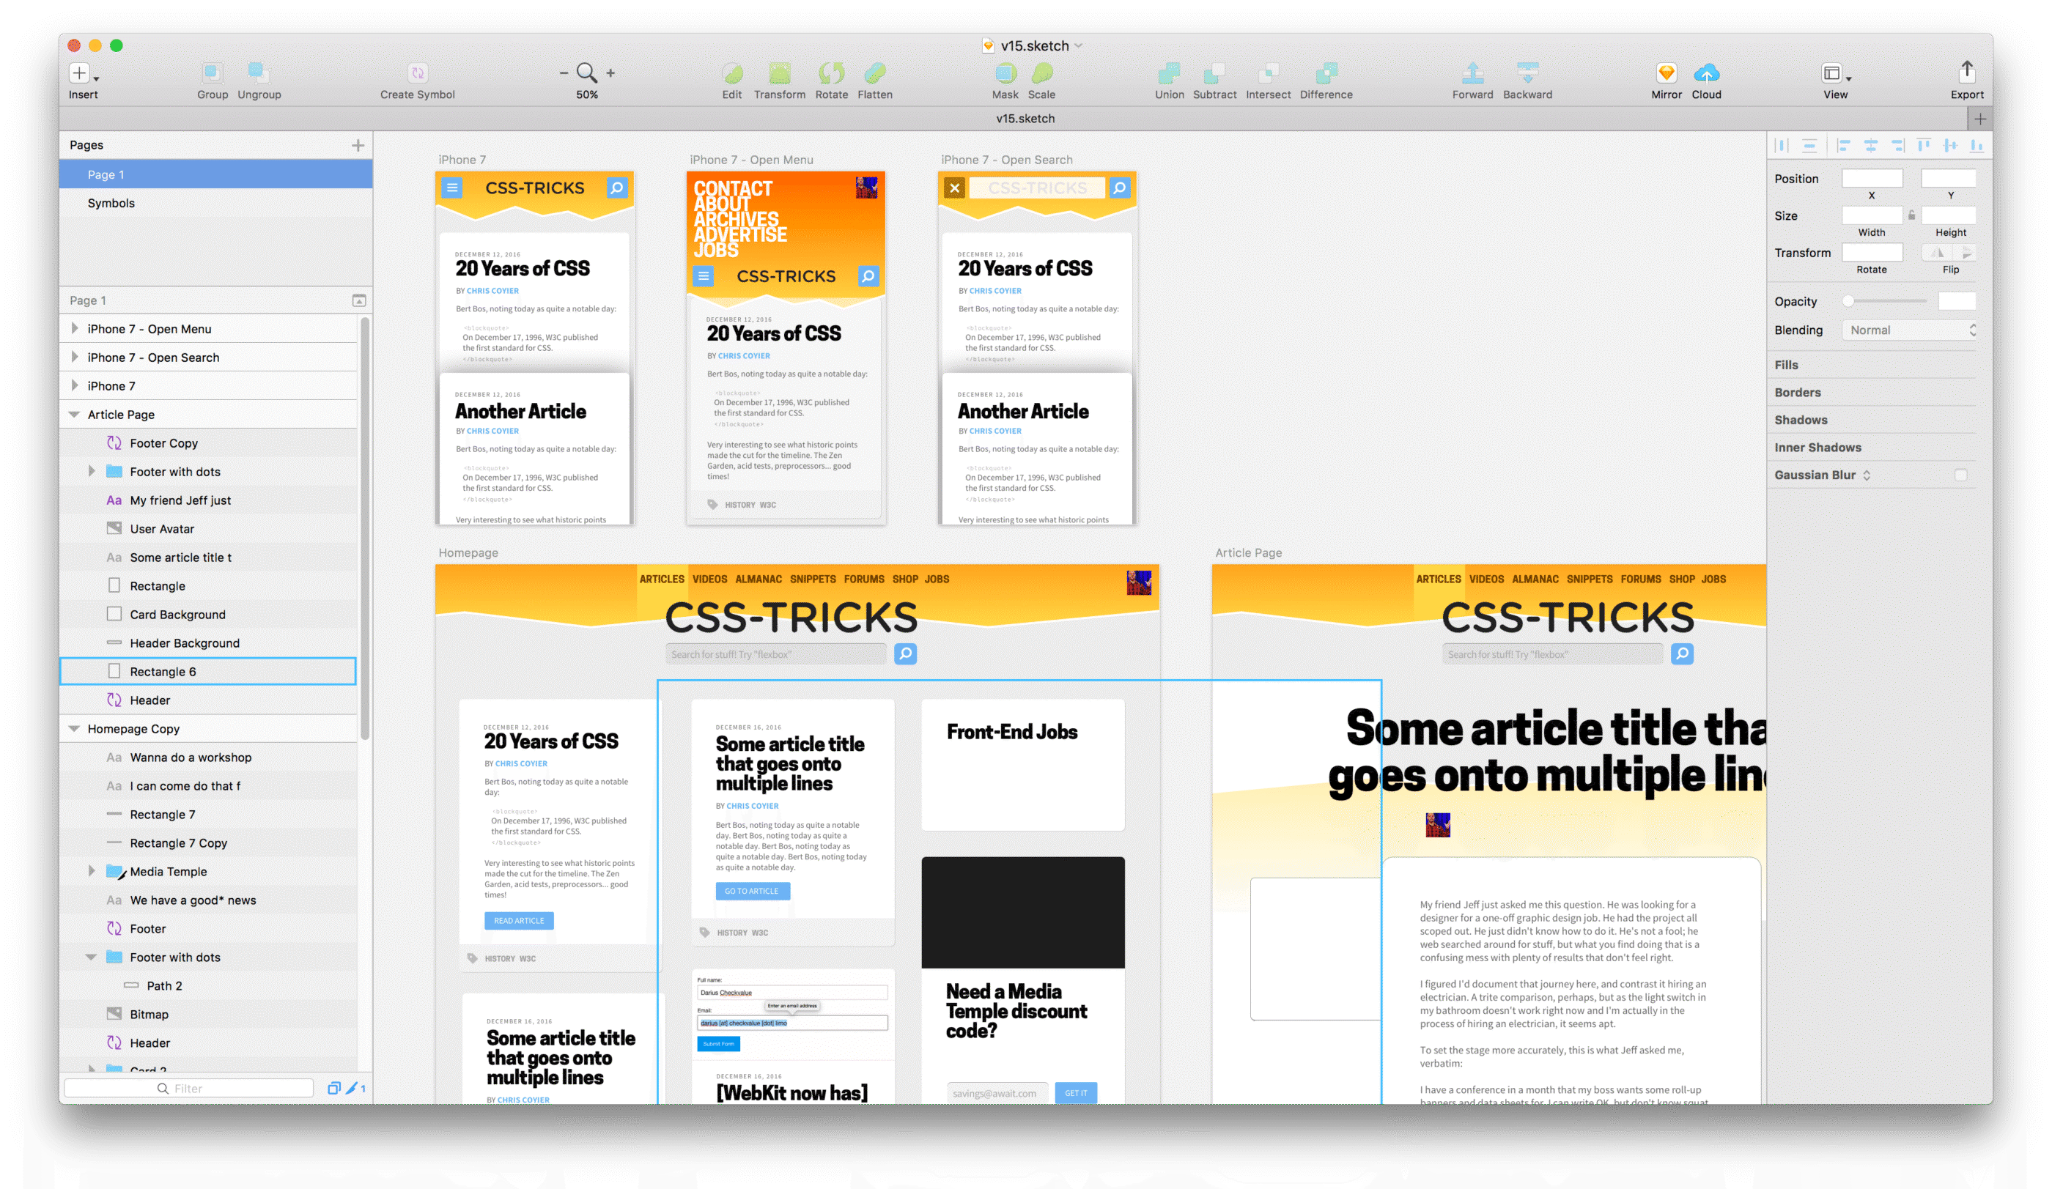Collapse the Homepage Copy artboard layers
Screen dimensions: 2052x1189
point(74,728)
